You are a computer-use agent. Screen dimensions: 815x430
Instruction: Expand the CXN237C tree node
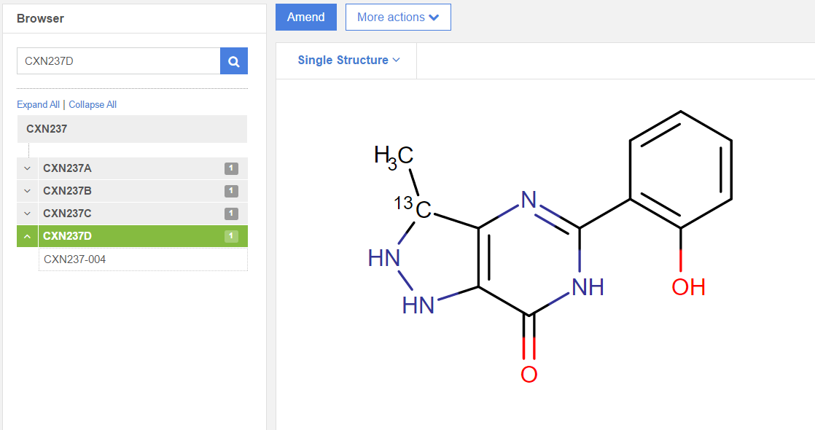(x=28, y=214)
